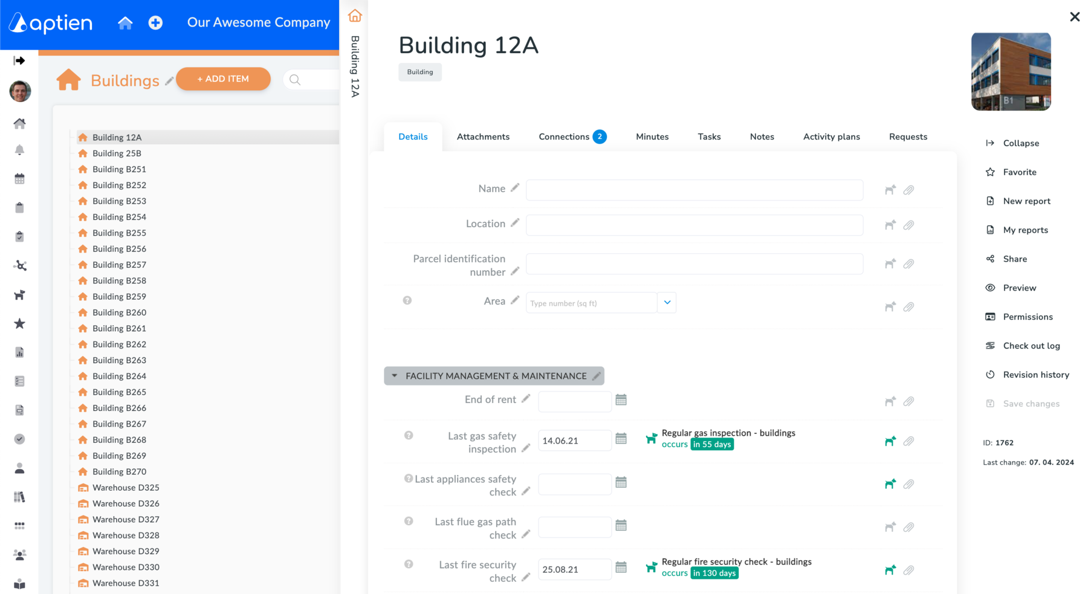Click the + ADD ITEM button
The image size is (1088, 594).
point(223,79)
